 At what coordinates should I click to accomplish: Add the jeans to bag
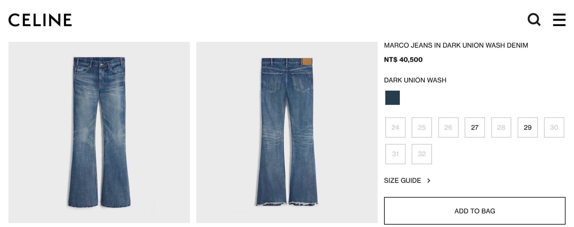click(x=475, y=211)
